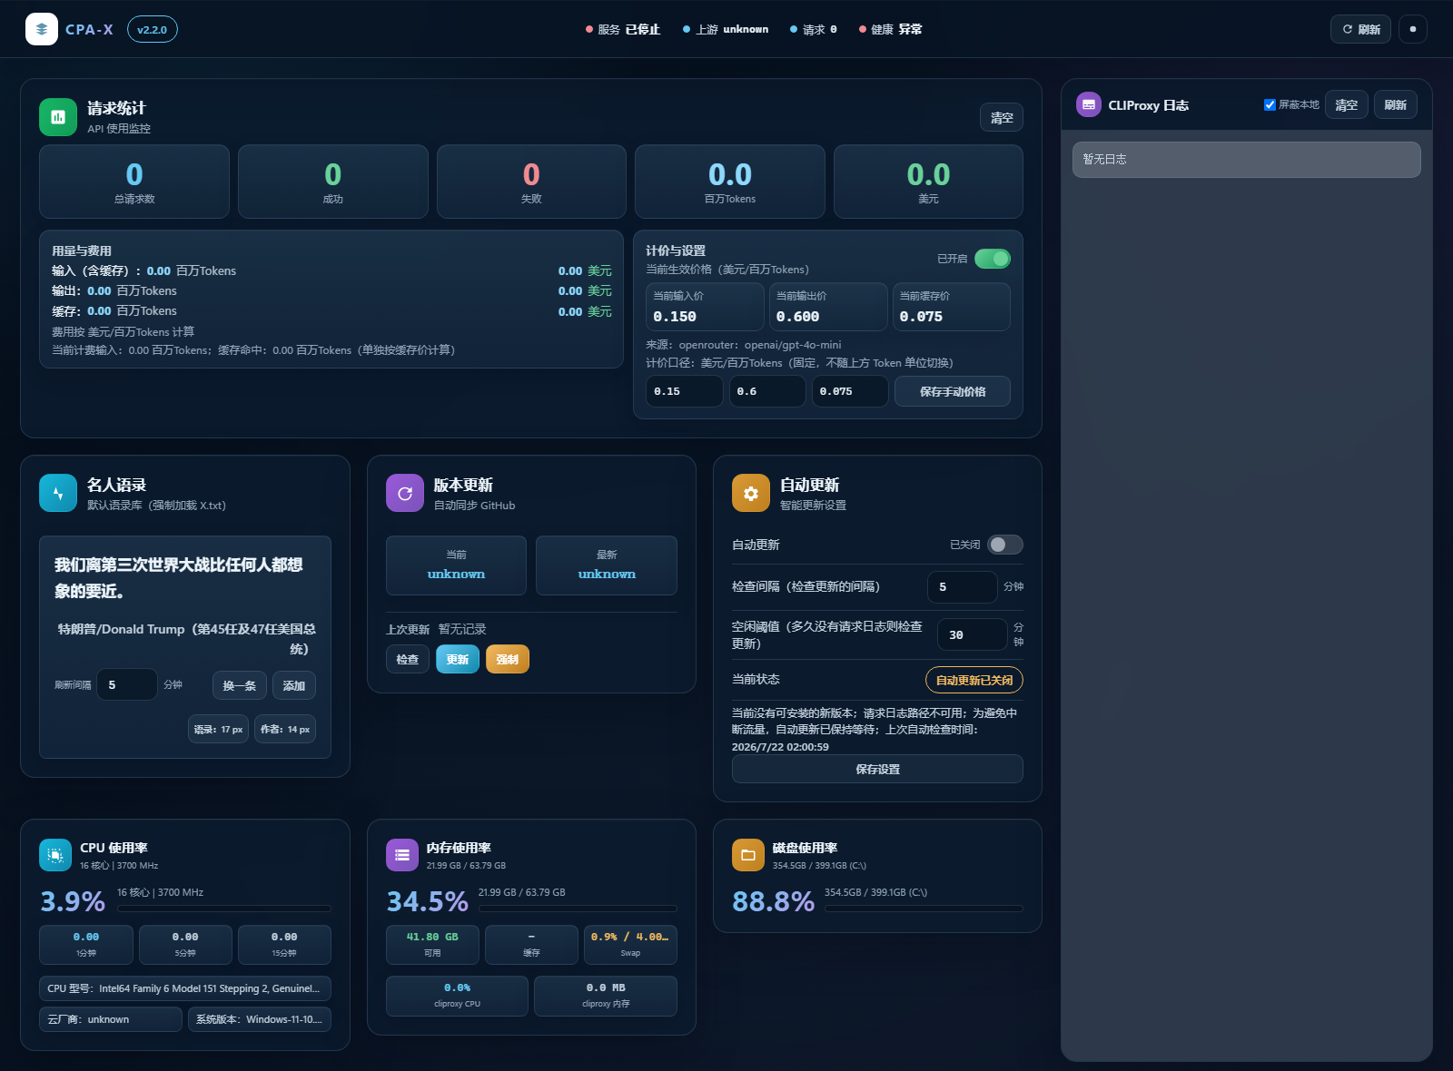This screenshot has width=1453, height=1071.
Task: Click the disk usage progress bar
Action: (x=924, y=908)
